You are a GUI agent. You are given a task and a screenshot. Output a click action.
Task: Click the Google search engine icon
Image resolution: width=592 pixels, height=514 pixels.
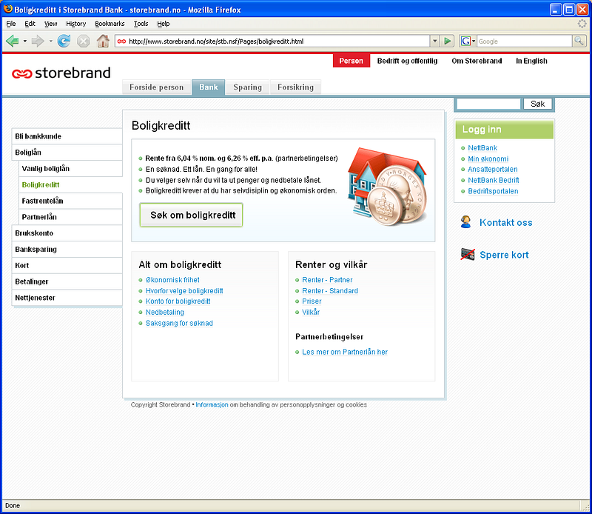[465, 41]
